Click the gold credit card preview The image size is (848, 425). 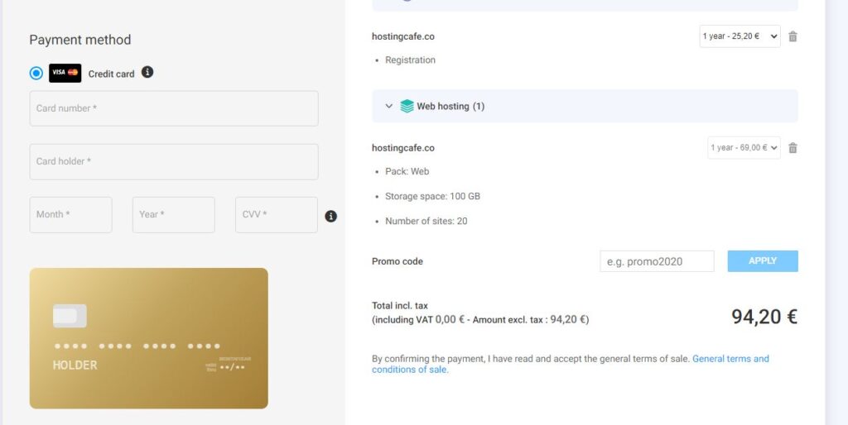[x=149, y=338]
